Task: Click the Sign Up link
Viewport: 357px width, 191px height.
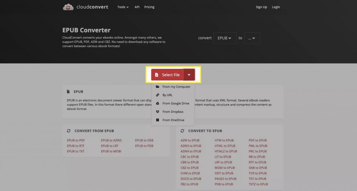Action: (261, 7)
